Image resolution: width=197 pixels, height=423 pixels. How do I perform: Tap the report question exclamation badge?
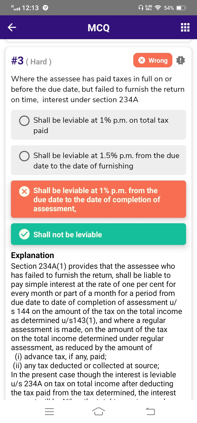tap(181, 61)
